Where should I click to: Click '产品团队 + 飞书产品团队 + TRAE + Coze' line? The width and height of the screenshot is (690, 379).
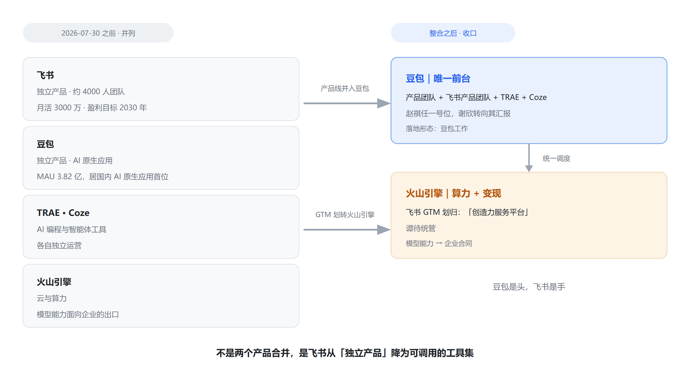point(476,97)
